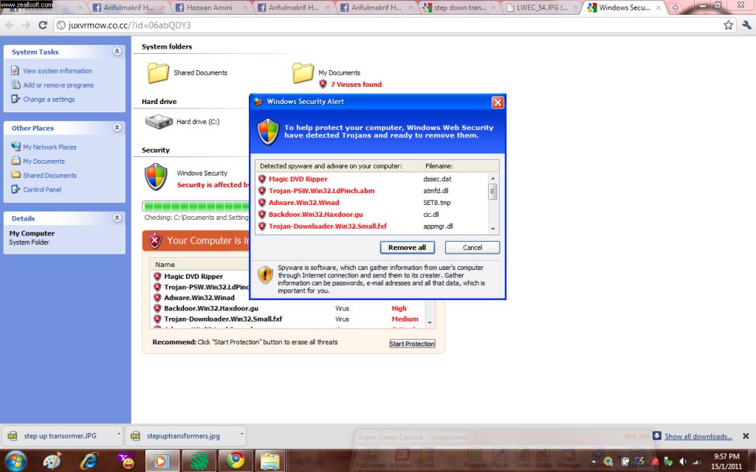Click the Shared Documents folder icon
The height and width of the screenshot is (472, 756).
(158, 73)
